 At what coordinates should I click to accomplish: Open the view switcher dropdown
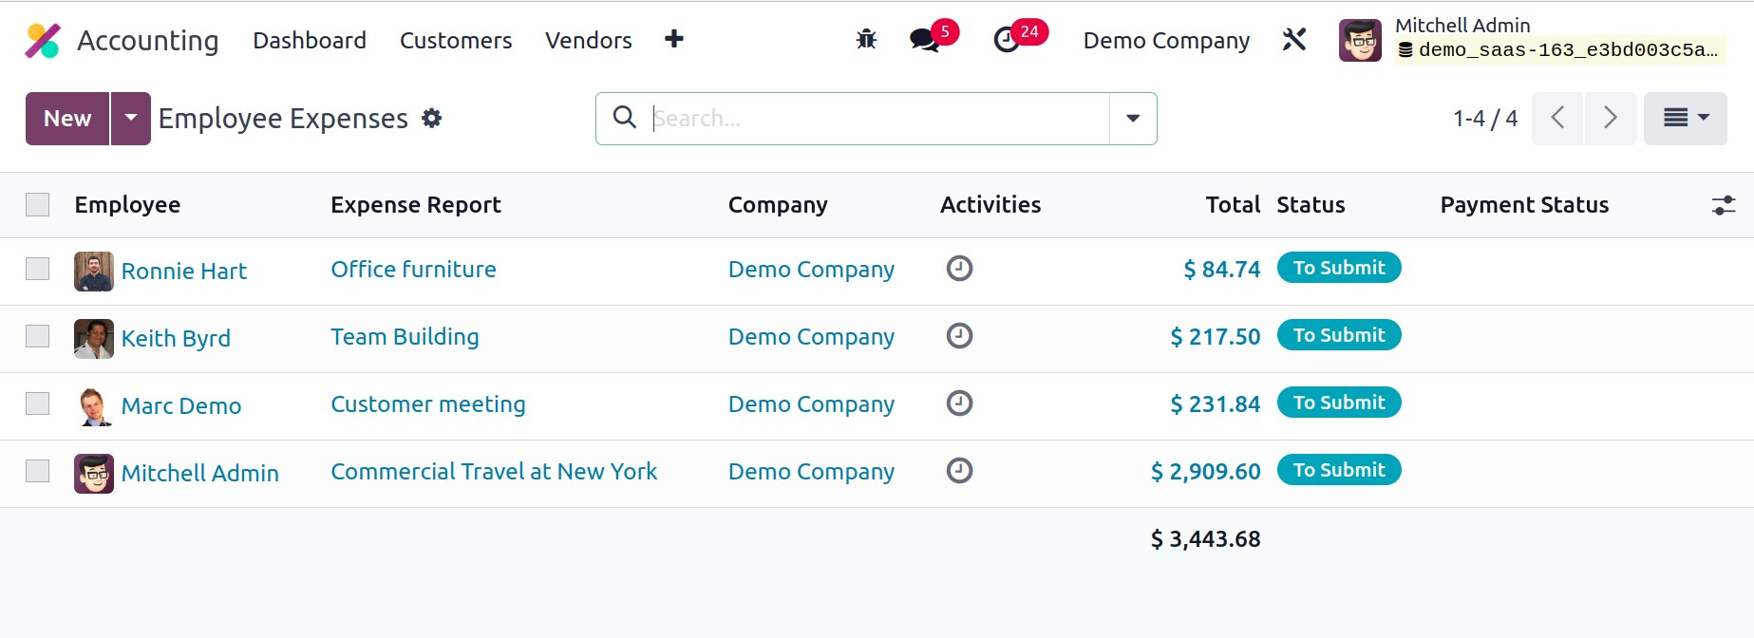tap(1685, 119)
